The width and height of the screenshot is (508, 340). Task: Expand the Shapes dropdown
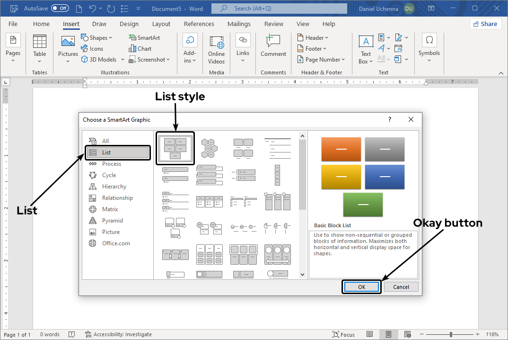pyautogui.click(x=97, y=38)
